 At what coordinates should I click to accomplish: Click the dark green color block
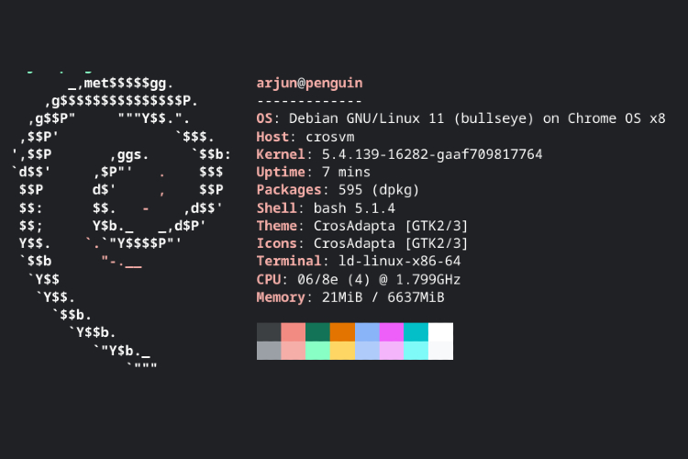(317, 332)
